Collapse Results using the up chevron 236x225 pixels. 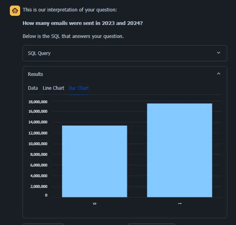[x=219, y=74]
